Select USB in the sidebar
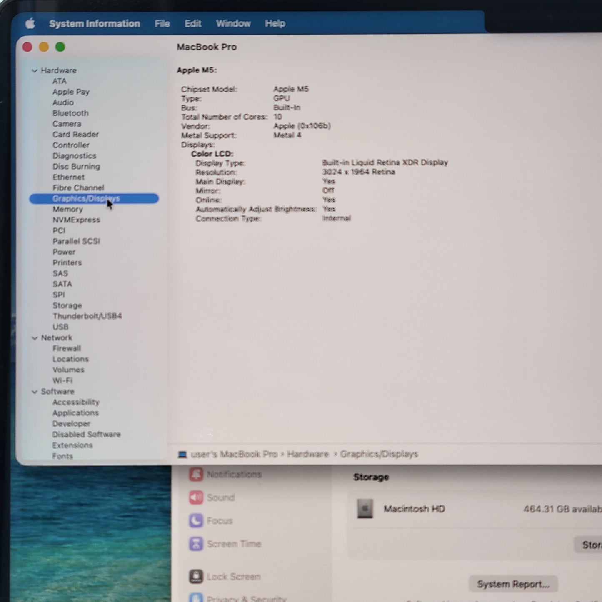Viewport: 602px width, 602px height. [x=60, y=327]
